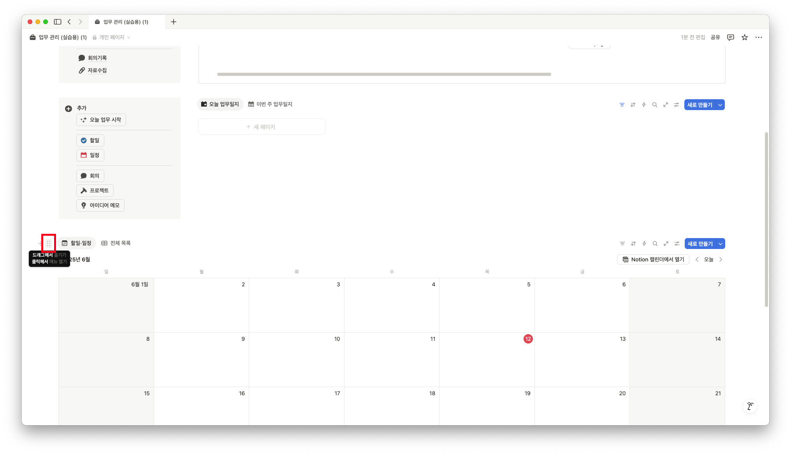This screenshot has height=454, width=791.
Task: Toggle the sidebar panel icon
Action: [58, 22]
